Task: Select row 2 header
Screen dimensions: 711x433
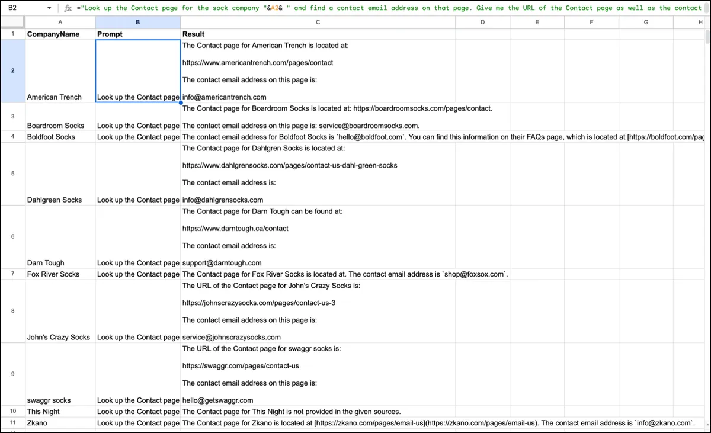Action: pos(12,71)
